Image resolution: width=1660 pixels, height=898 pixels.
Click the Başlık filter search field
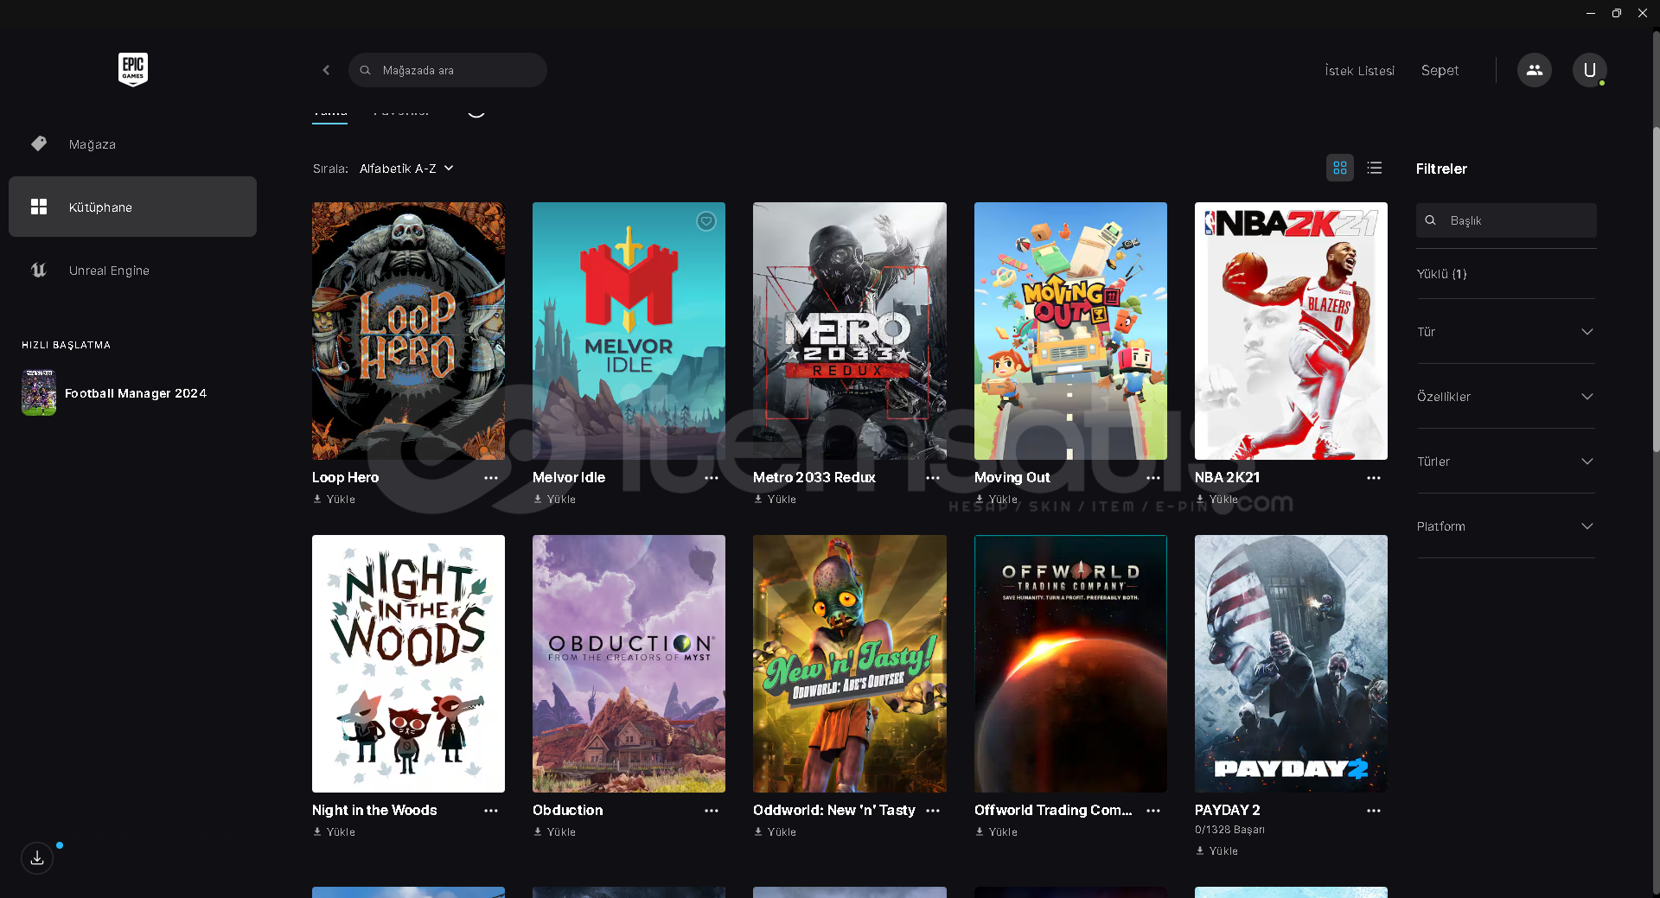pos(1506,220)
